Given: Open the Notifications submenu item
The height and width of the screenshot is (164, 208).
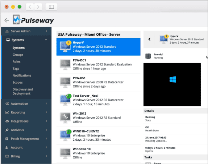Looking at the screenshot, I should (22, 76).
